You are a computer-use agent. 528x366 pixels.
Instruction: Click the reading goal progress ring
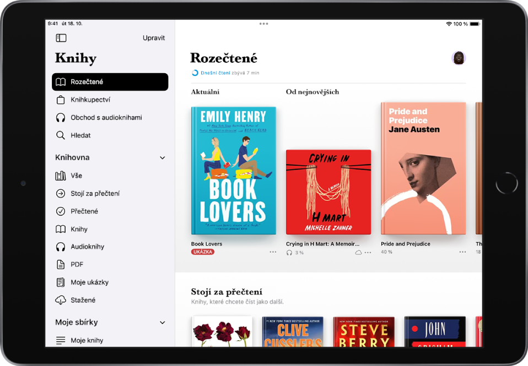click(195, 73)
